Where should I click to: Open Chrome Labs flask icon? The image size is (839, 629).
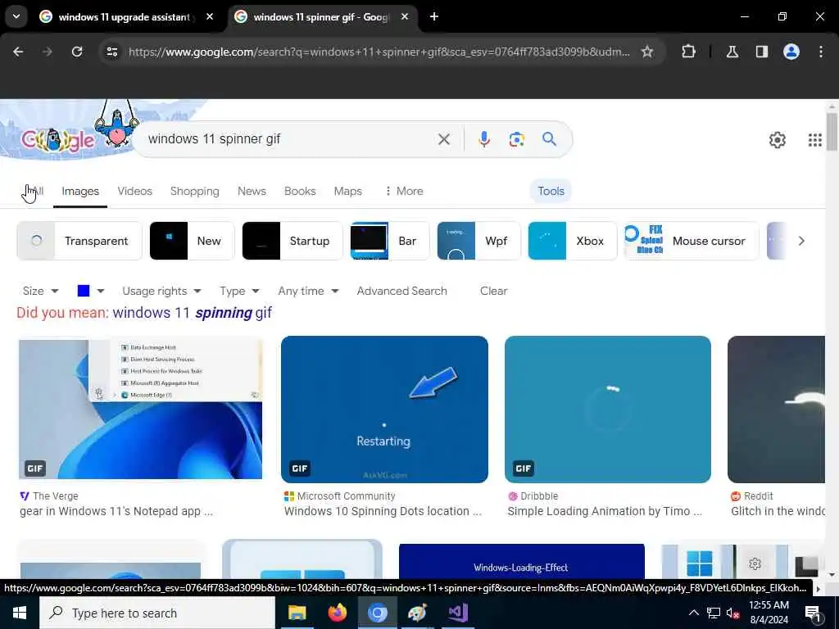click(x=732, y=52)
